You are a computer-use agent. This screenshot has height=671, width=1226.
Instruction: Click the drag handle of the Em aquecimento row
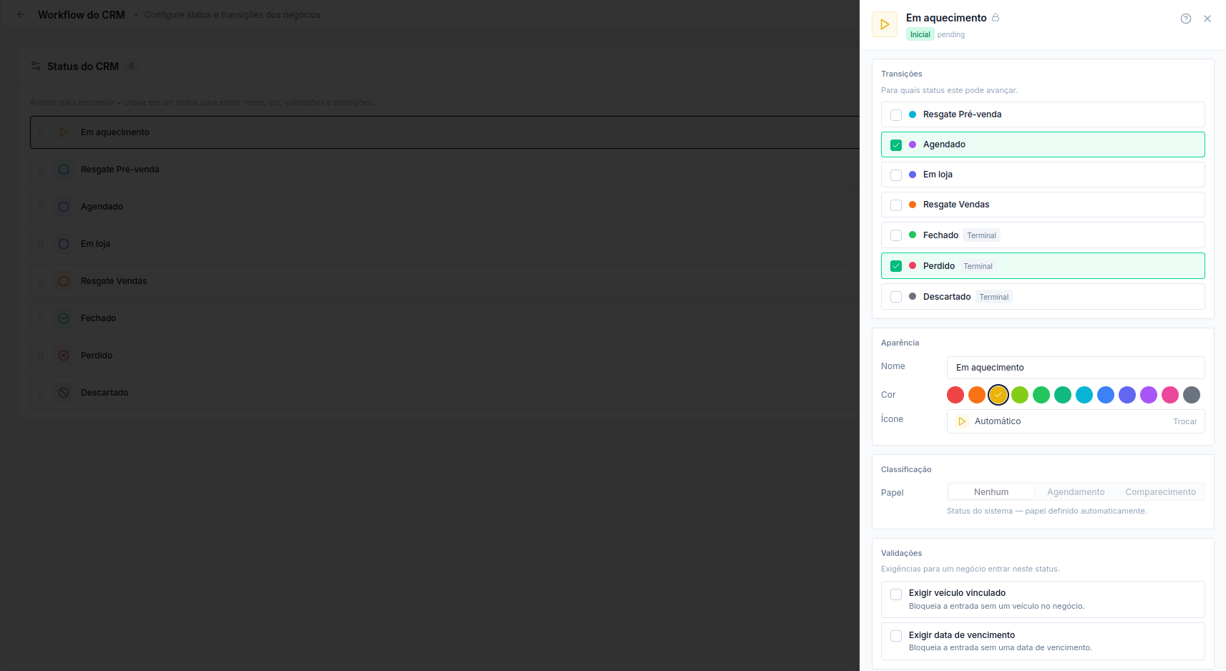41,132
